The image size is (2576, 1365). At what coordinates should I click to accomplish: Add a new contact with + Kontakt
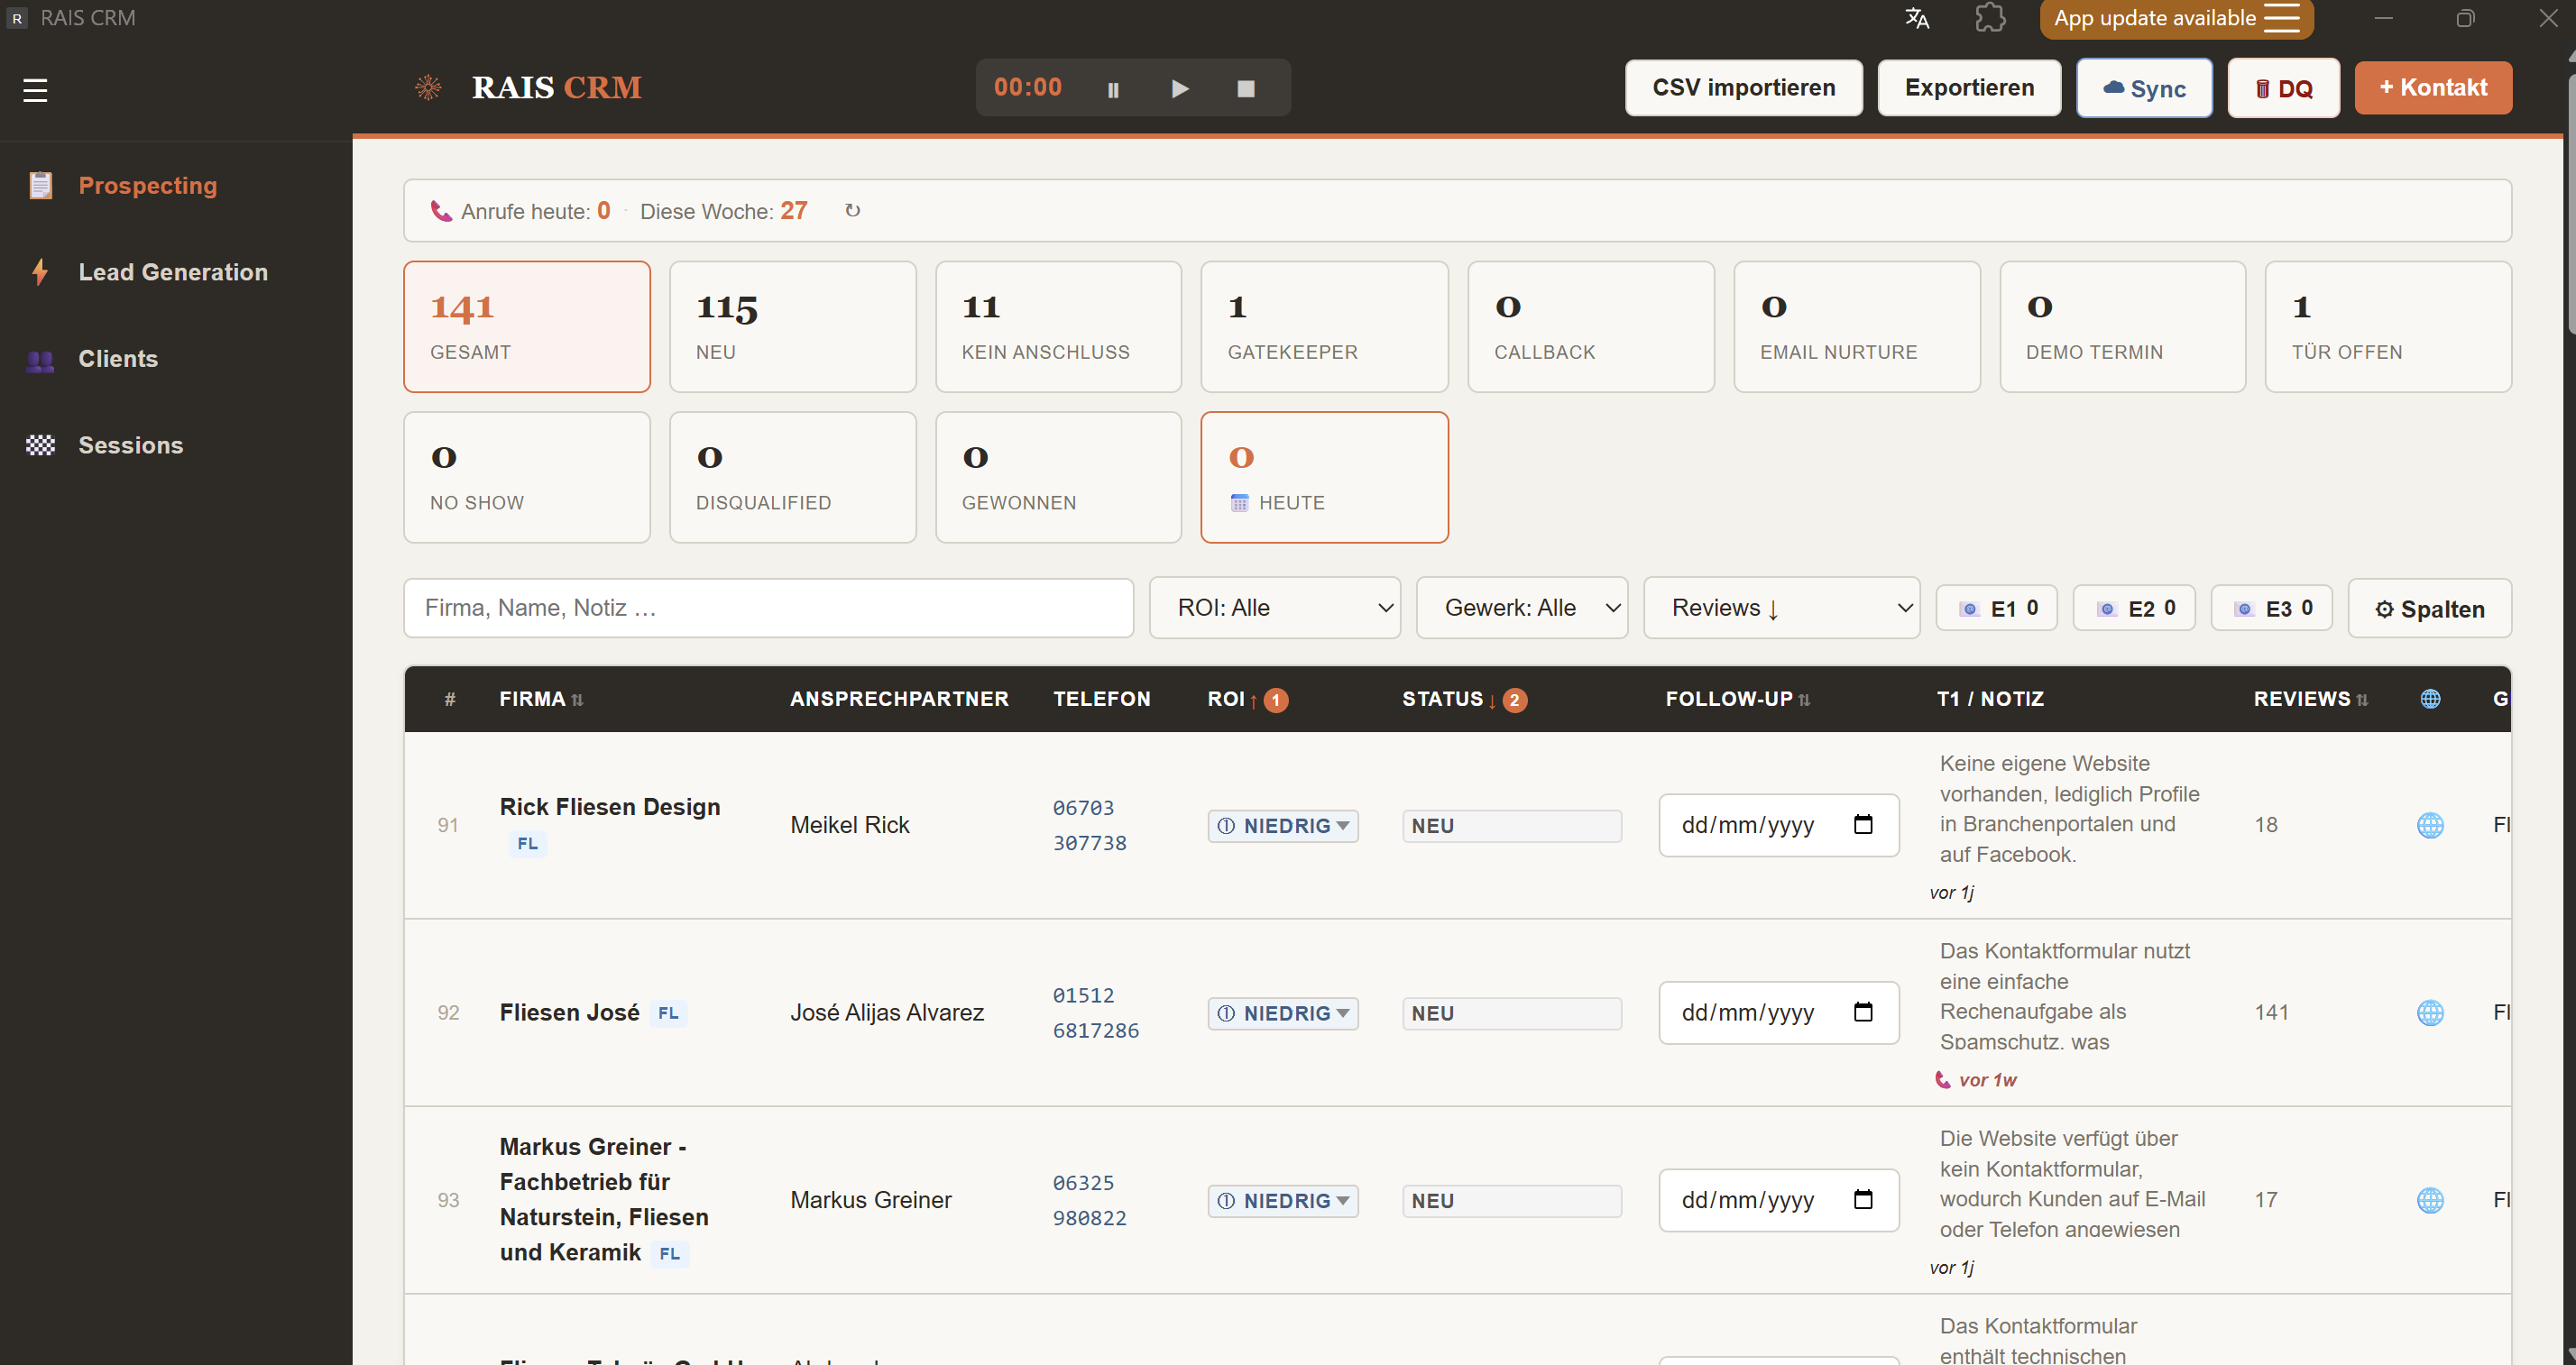(2433, 88)
